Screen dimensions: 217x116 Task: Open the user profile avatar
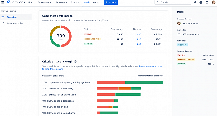tap(214, 2)
